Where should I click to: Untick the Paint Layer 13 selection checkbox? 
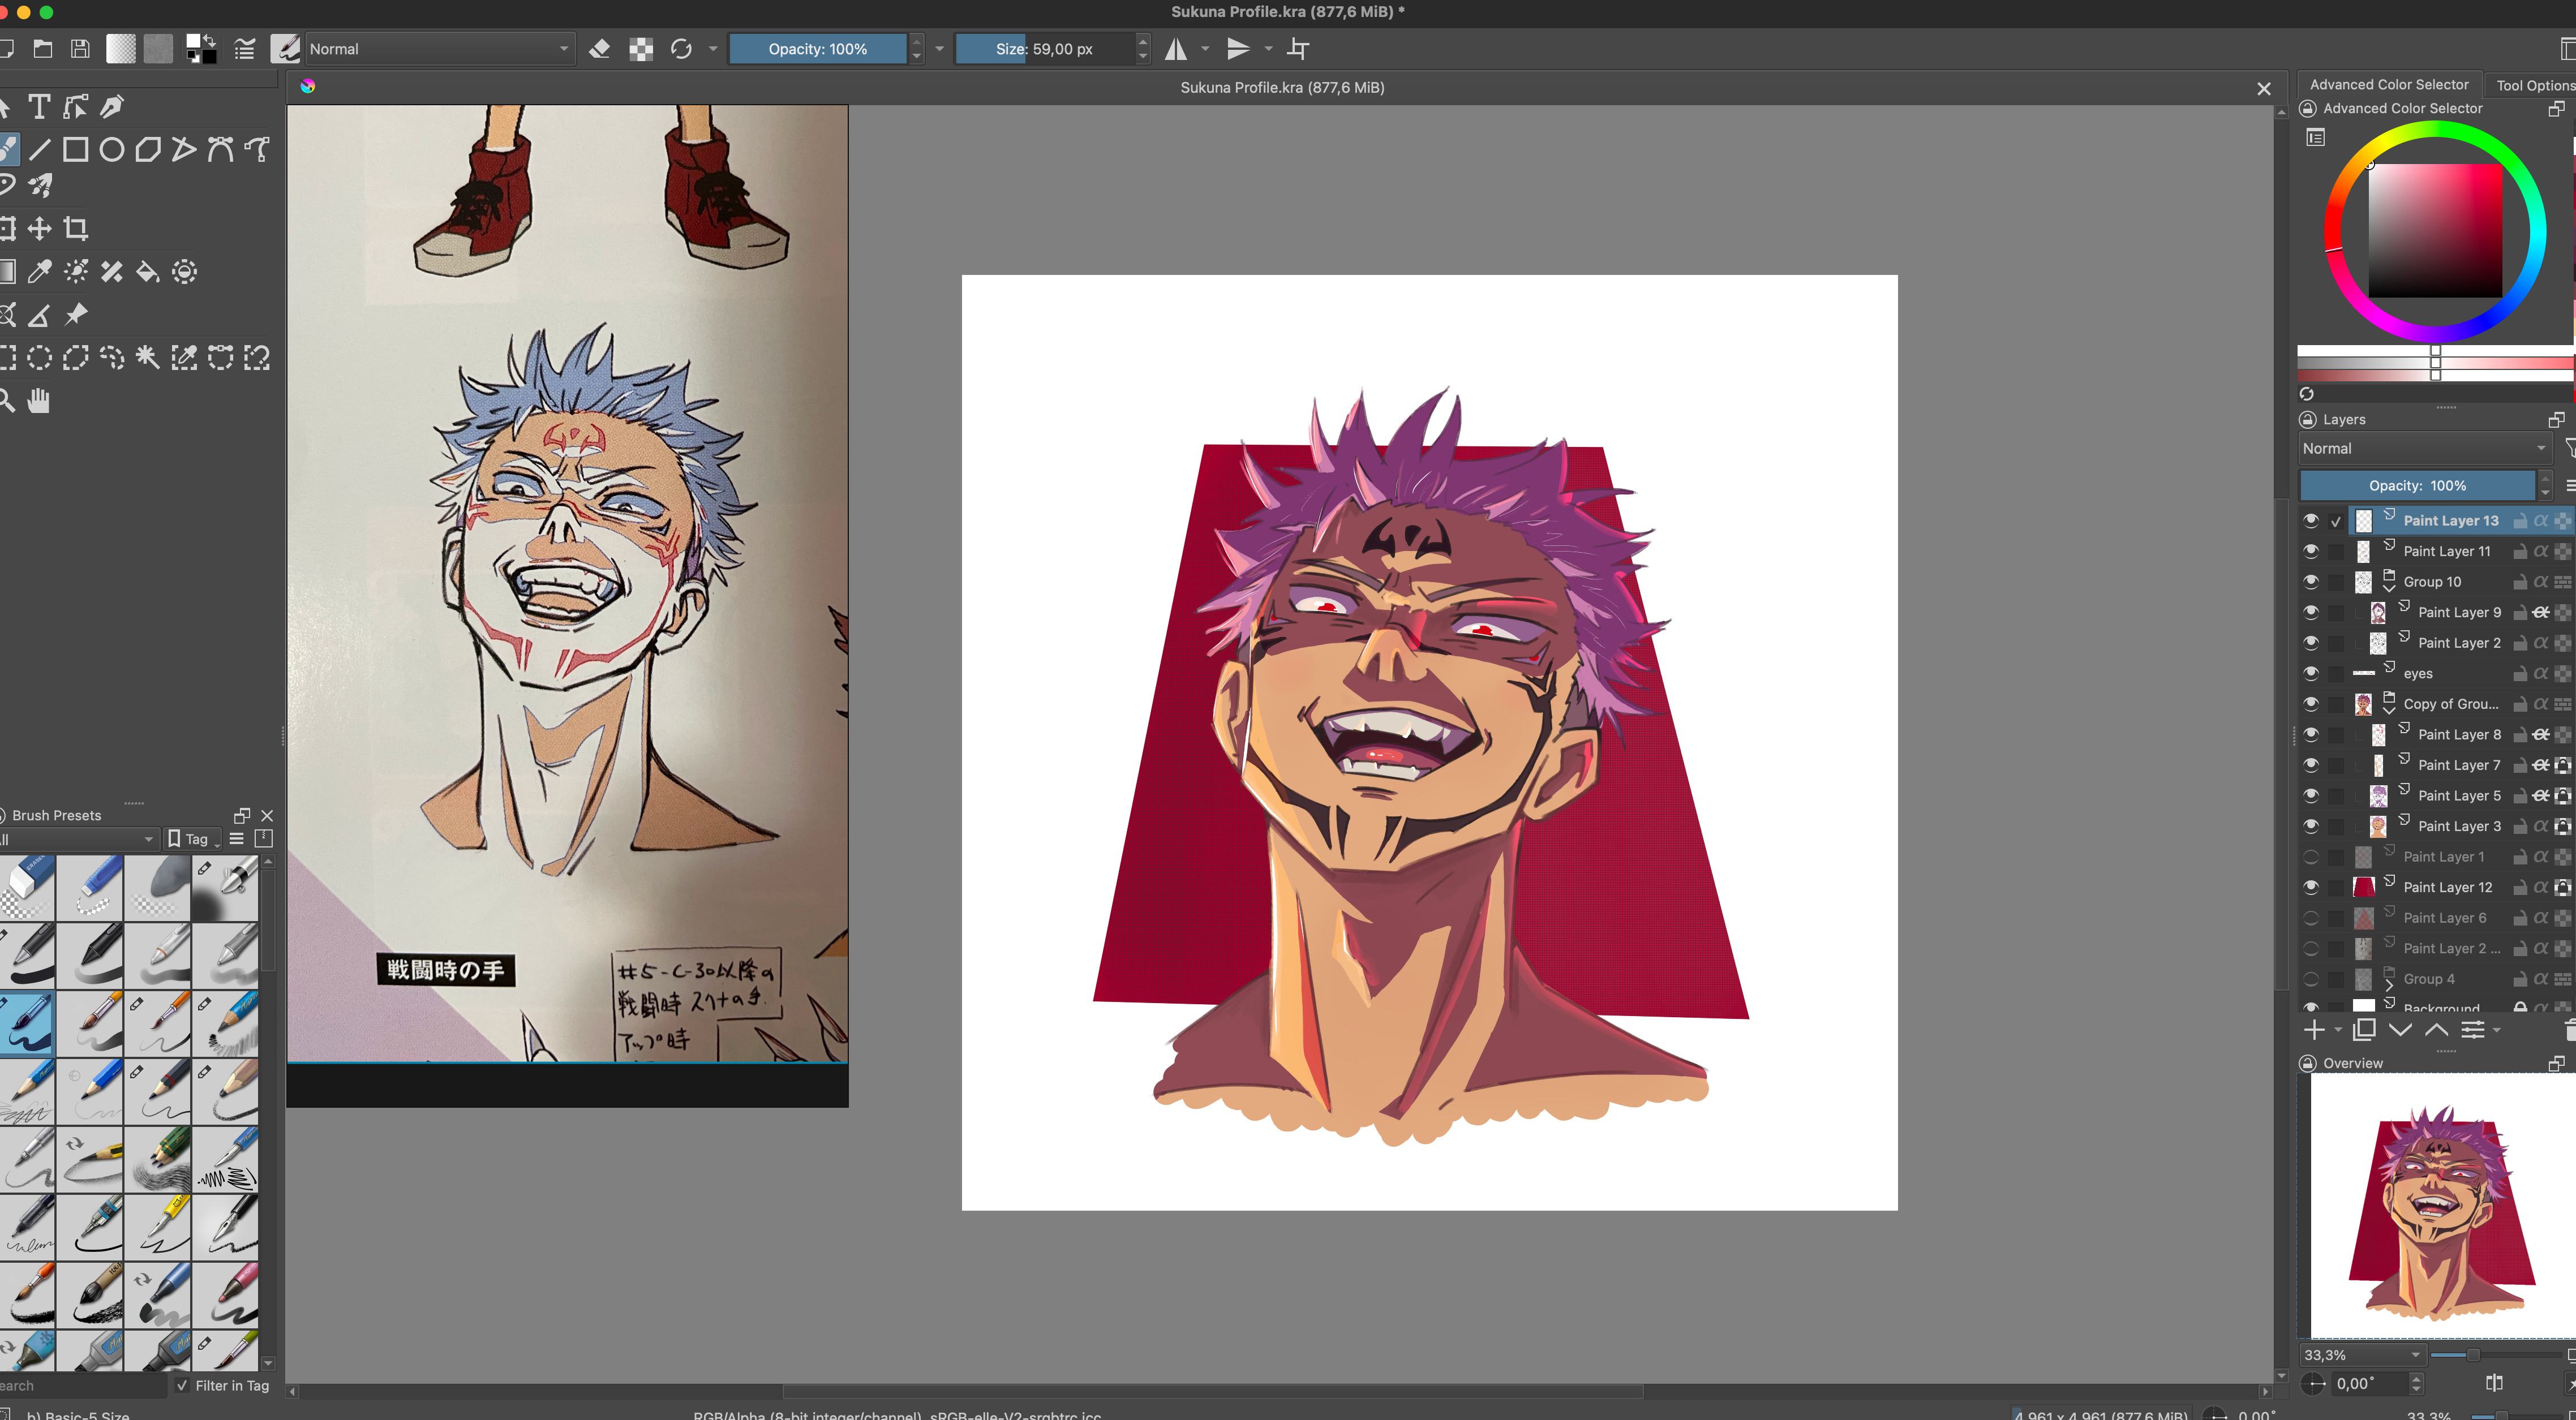point(2336,521)
